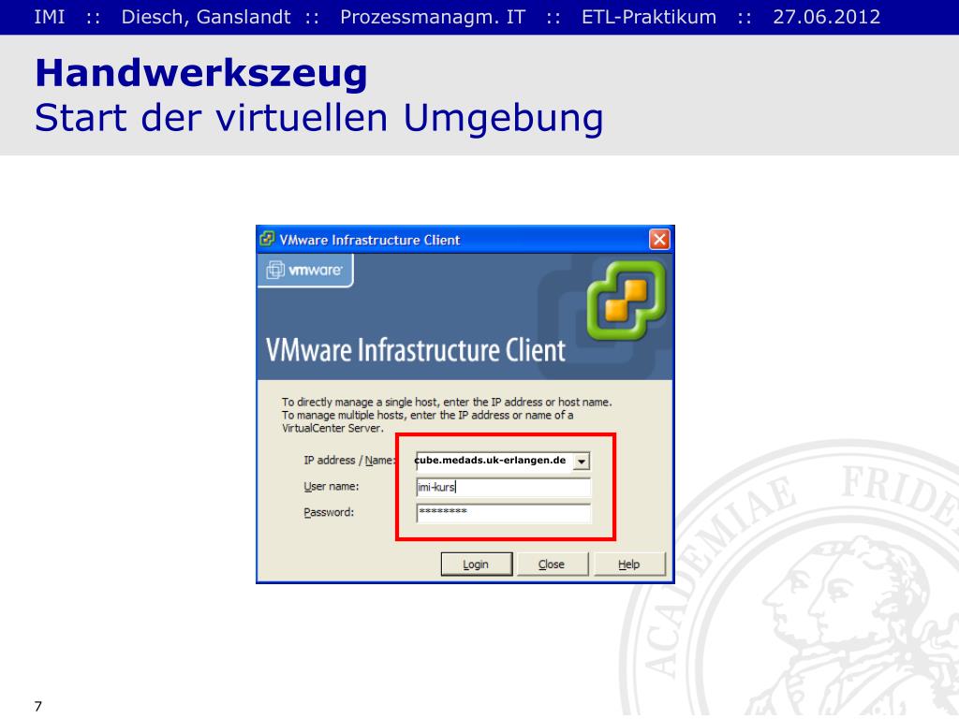Select the User name input field
This screenshot has height=719, width=959.
tap(503, 487)
